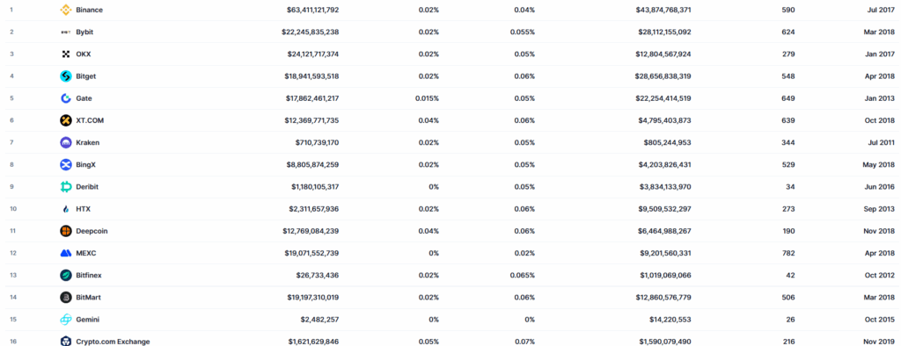
Task: Click the Bybit logo icon
Action: (x=65, y=32)
